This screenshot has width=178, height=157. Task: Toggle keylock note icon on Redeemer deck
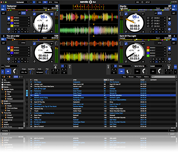tap(35, 14)
